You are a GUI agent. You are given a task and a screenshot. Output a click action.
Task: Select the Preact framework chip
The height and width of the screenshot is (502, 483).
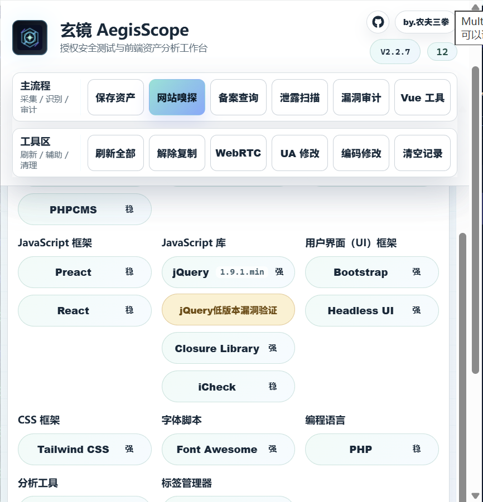pos(85,272)
